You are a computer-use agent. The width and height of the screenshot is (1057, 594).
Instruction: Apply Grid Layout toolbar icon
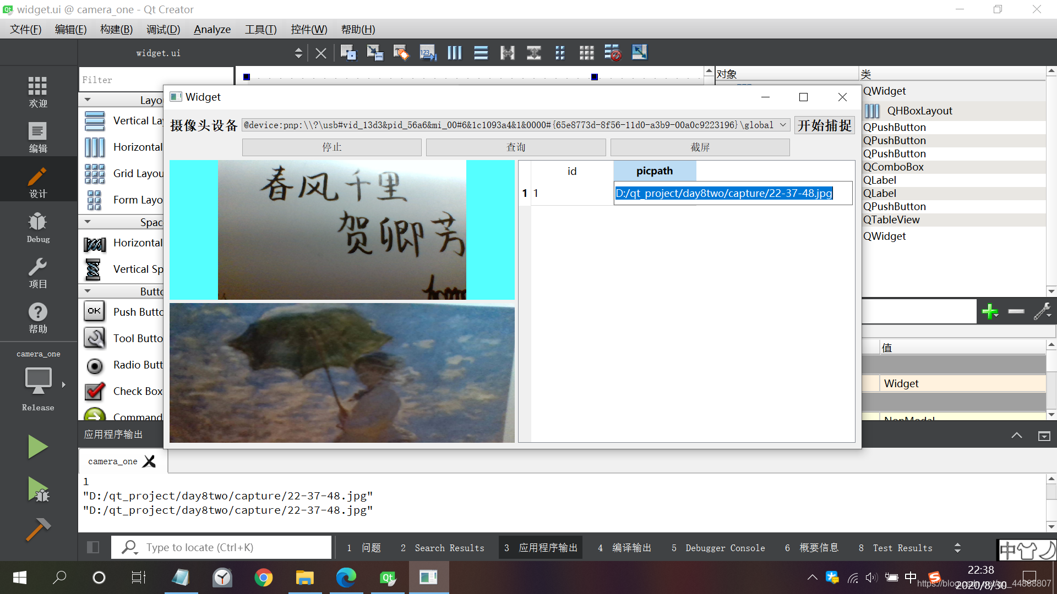click(x=586, y=53)
